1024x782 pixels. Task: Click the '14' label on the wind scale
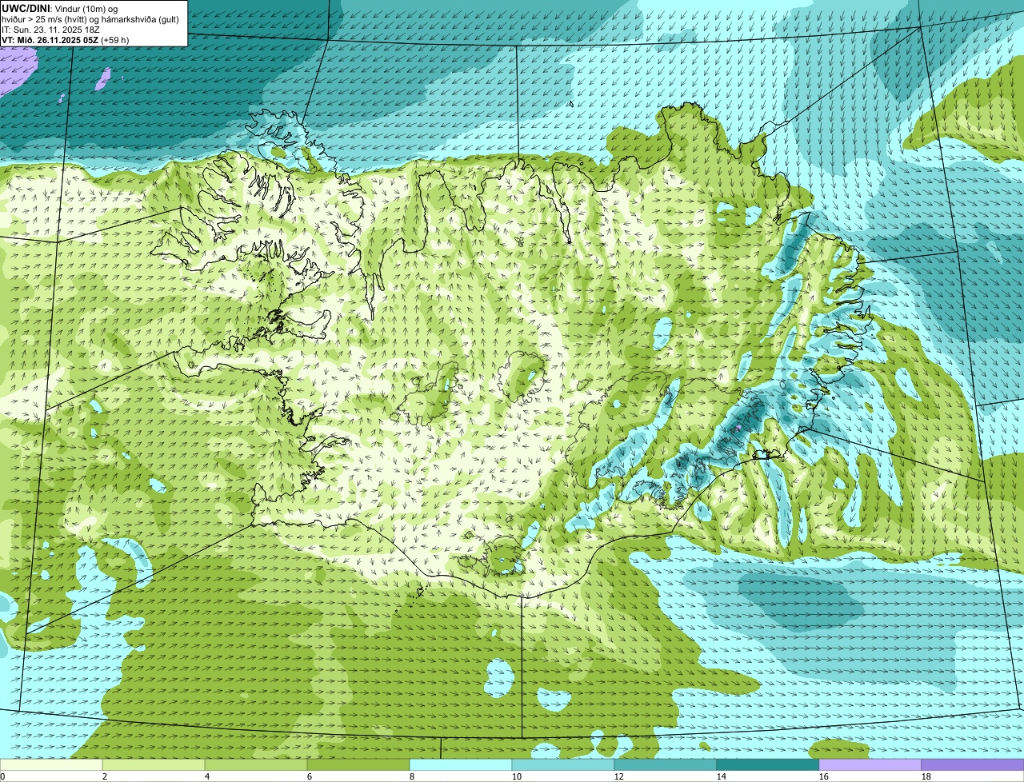pos(722,776)
